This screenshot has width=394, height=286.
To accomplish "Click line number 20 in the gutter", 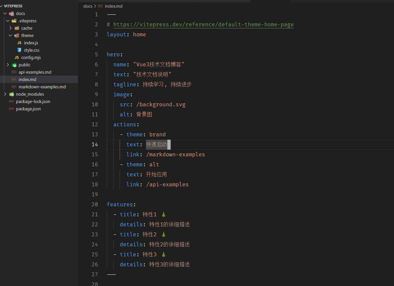I will 95,205.
